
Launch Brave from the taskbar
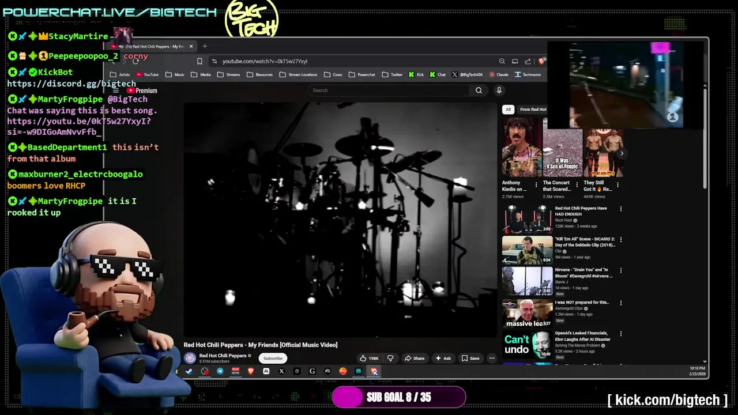[x=251, y=372]
